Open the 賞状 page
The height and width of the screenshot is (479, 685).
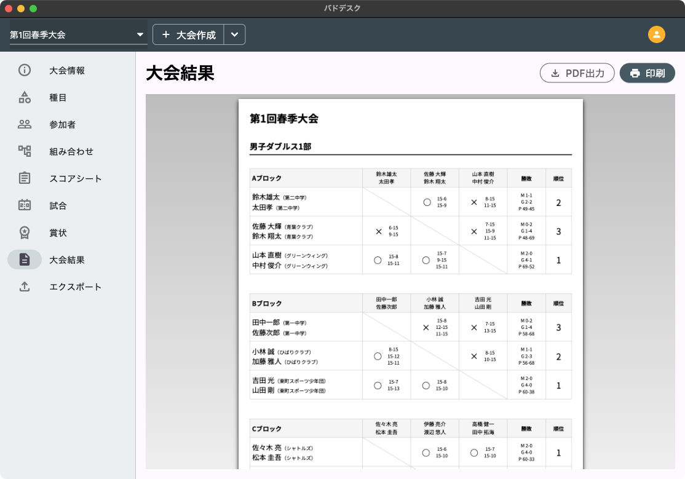pos(58,233)
